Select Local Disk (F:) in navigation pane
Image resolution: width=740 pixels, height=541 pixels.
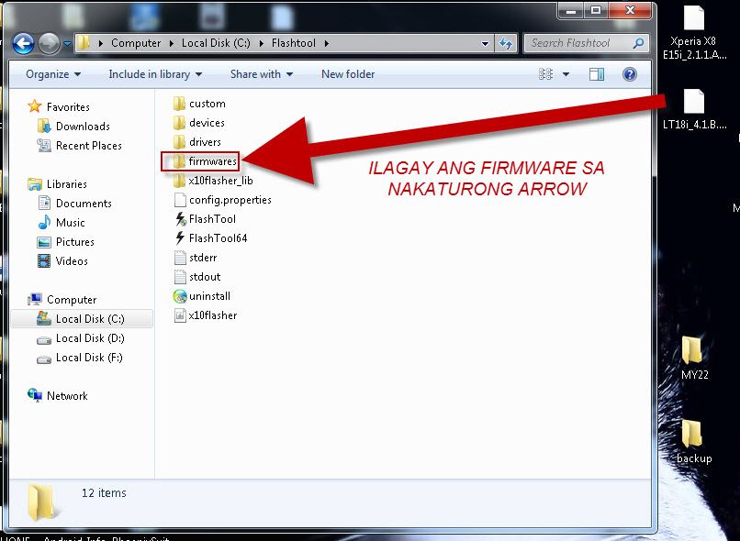point(80,358)
